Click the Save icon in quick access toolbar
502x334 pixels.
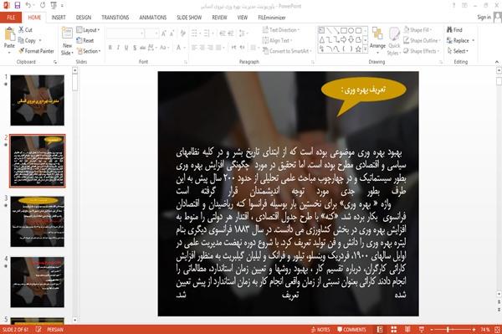[18, 5]
